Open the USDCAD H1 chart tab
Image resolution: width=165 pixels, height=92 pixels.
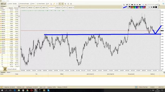(71, 8)
